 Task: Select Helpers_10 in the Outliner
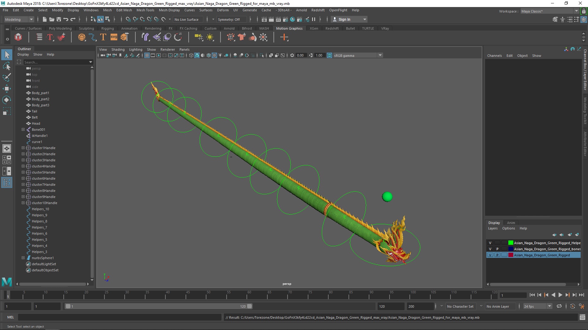click(40, 209)
